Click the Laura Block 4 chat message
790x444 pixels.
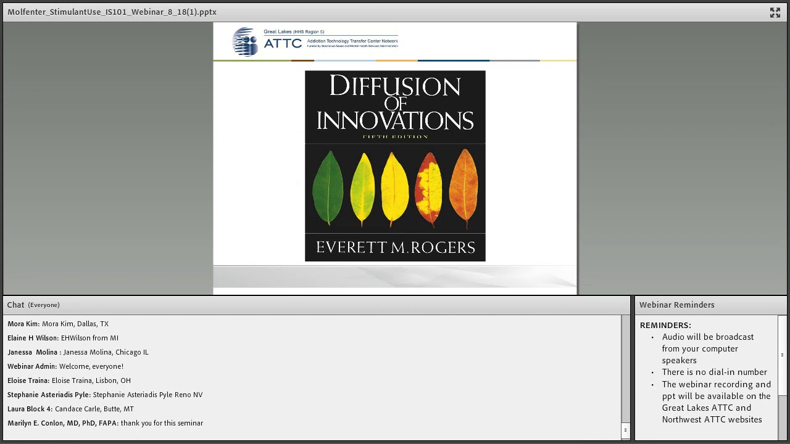tap(70, 409)
